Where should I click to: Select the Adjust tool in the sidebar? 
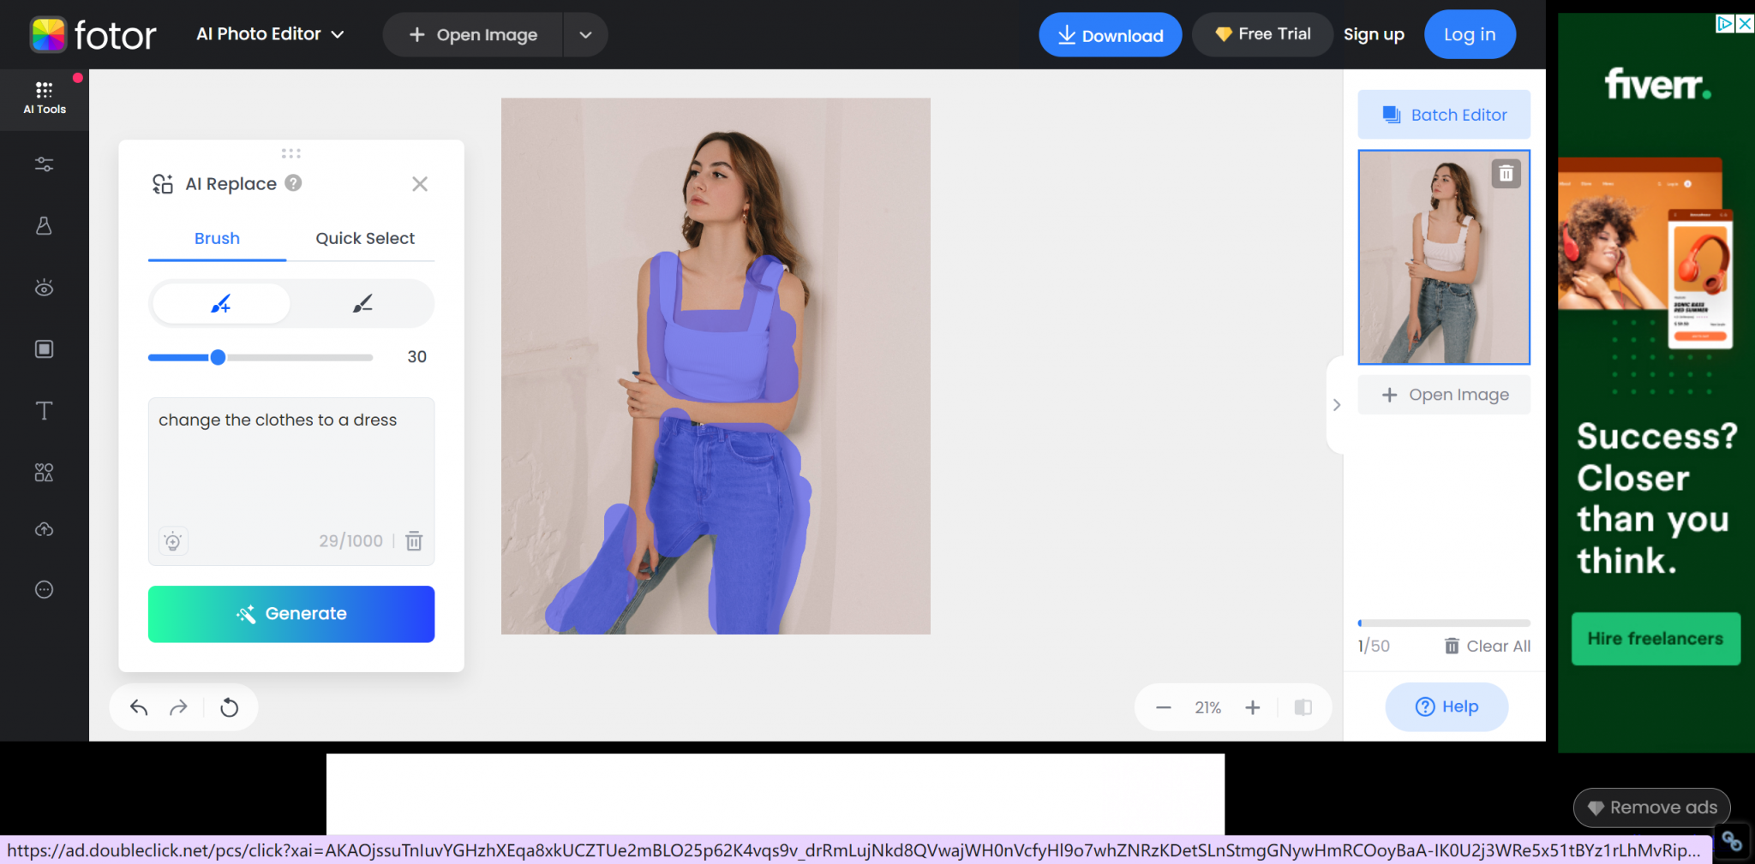click(x=44, y=164)
